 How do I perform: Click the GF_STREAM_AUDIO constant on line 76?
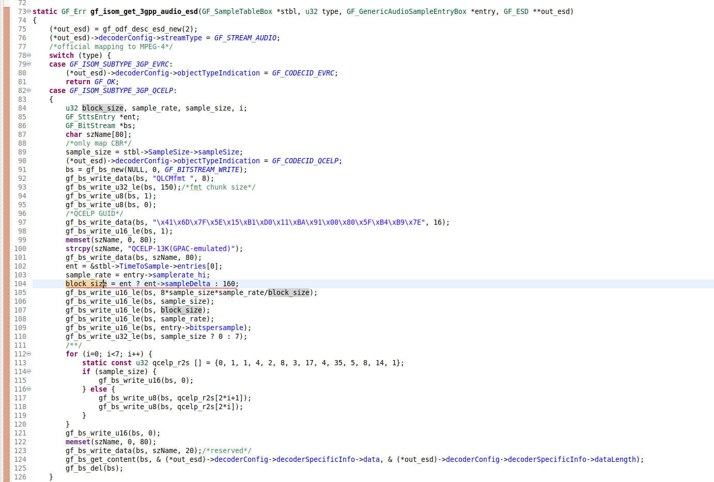245,38
